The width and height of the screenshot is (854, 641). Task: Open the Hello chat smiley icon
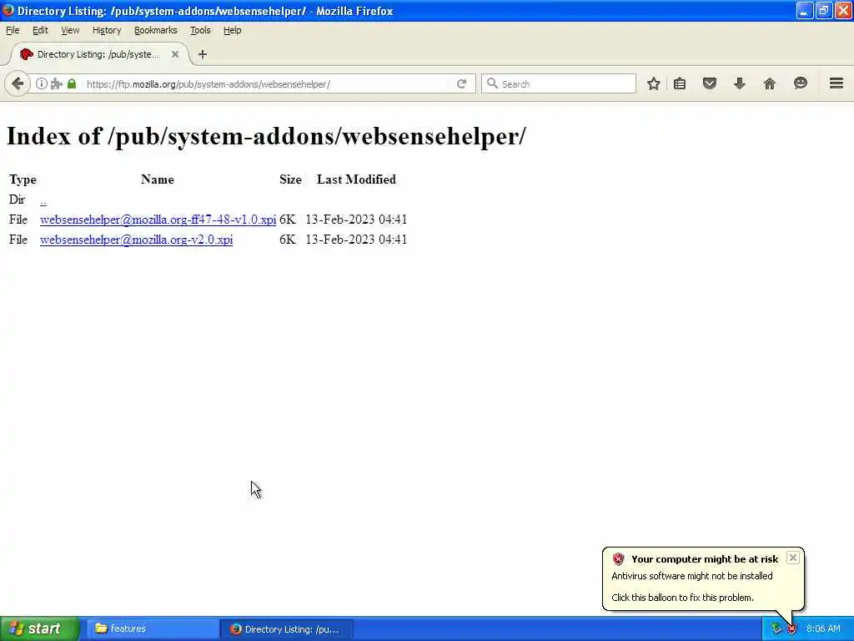point(800,83)
